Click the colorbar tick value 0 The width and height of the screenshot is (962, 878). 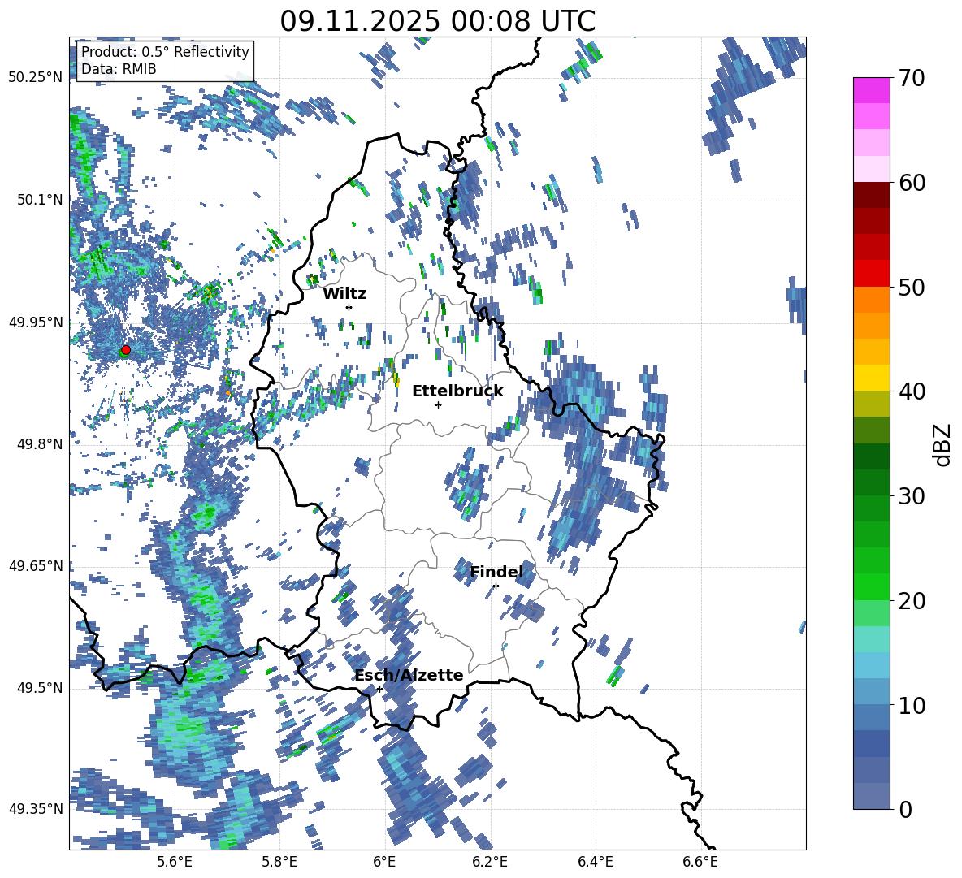904,809
